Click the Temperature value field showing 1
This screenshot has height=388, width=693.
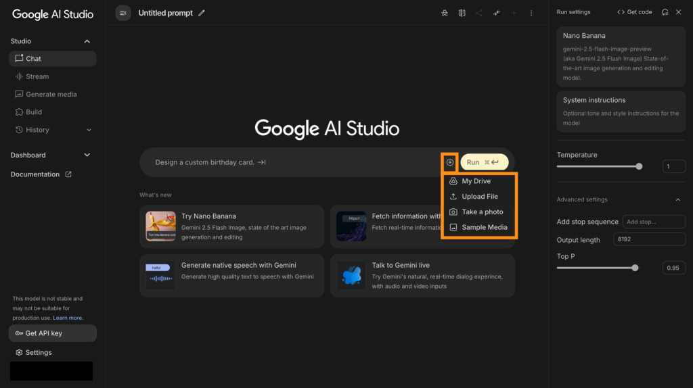click(673, 166)
